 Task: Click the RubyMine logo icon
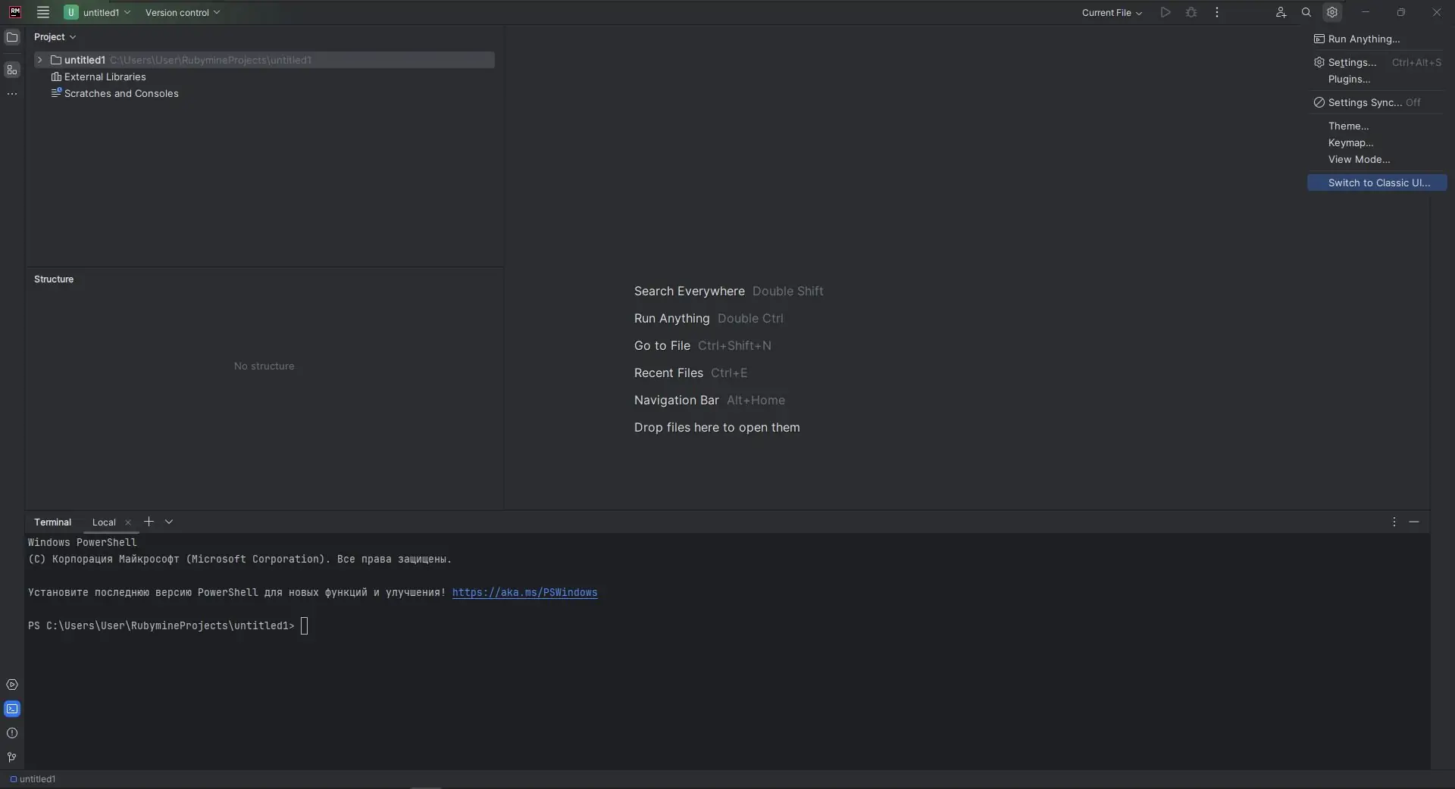[x=15, y=12]
